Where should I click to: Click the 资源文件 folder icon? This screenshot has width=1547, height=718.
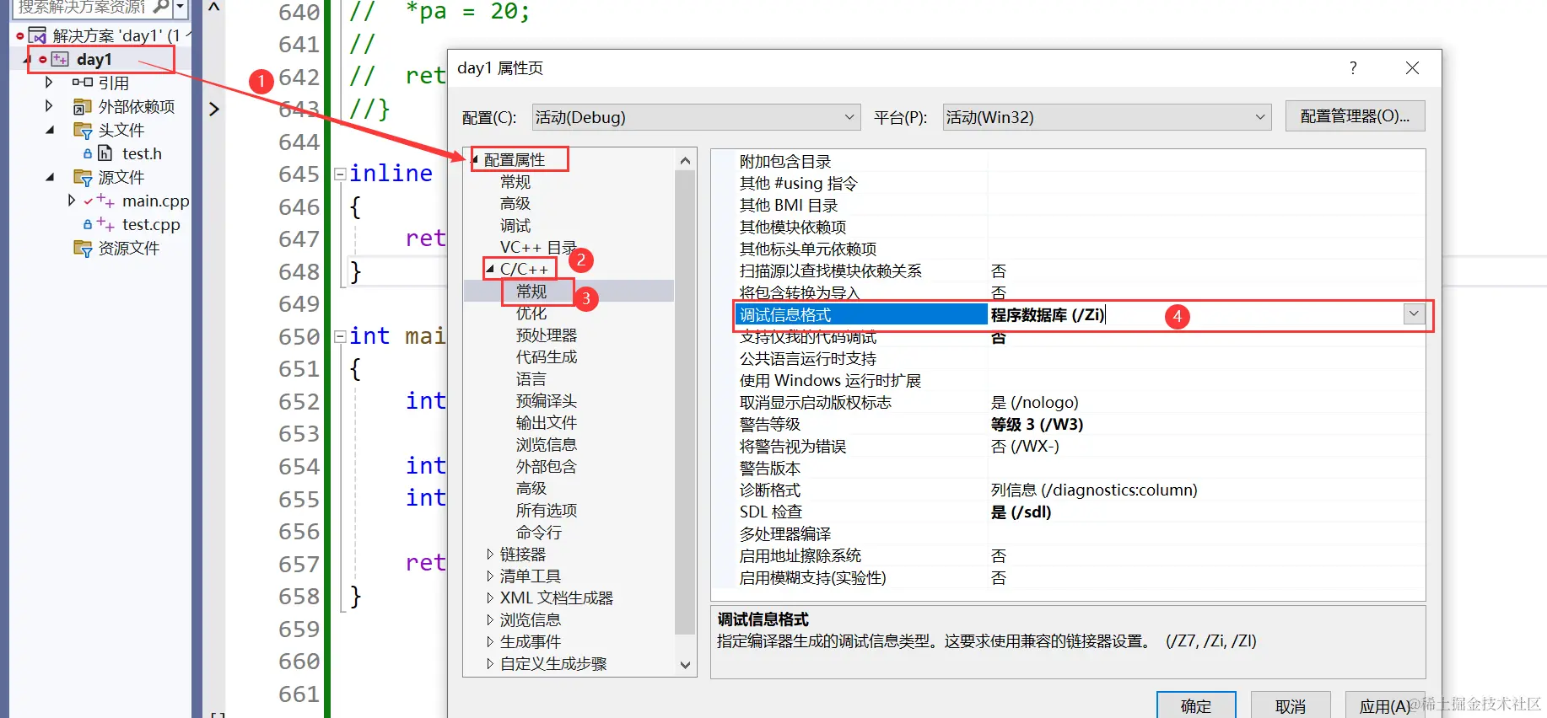(83, 248)
